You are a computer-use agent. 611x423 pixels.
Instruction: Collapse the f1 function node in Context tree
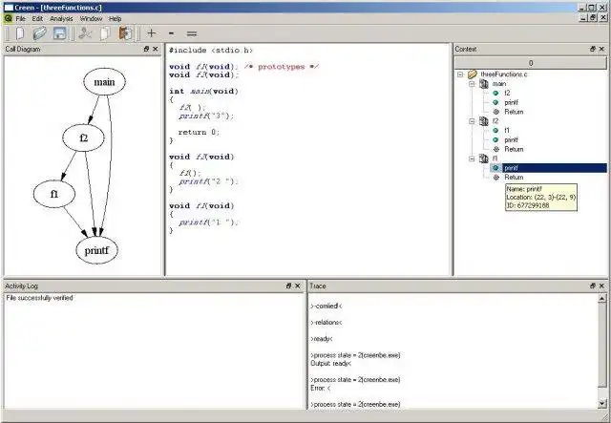tap(472, 159)
